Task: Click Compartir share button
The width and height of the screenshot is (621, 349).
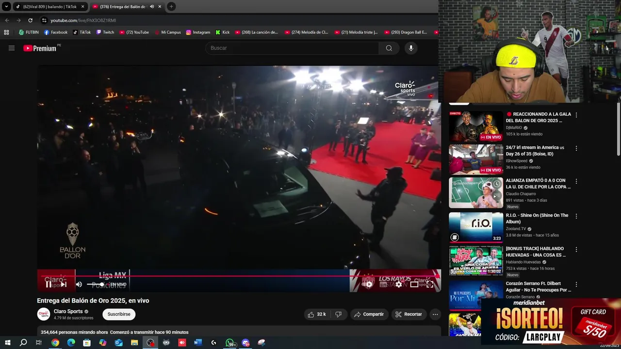Action: (x=369, y=314)
